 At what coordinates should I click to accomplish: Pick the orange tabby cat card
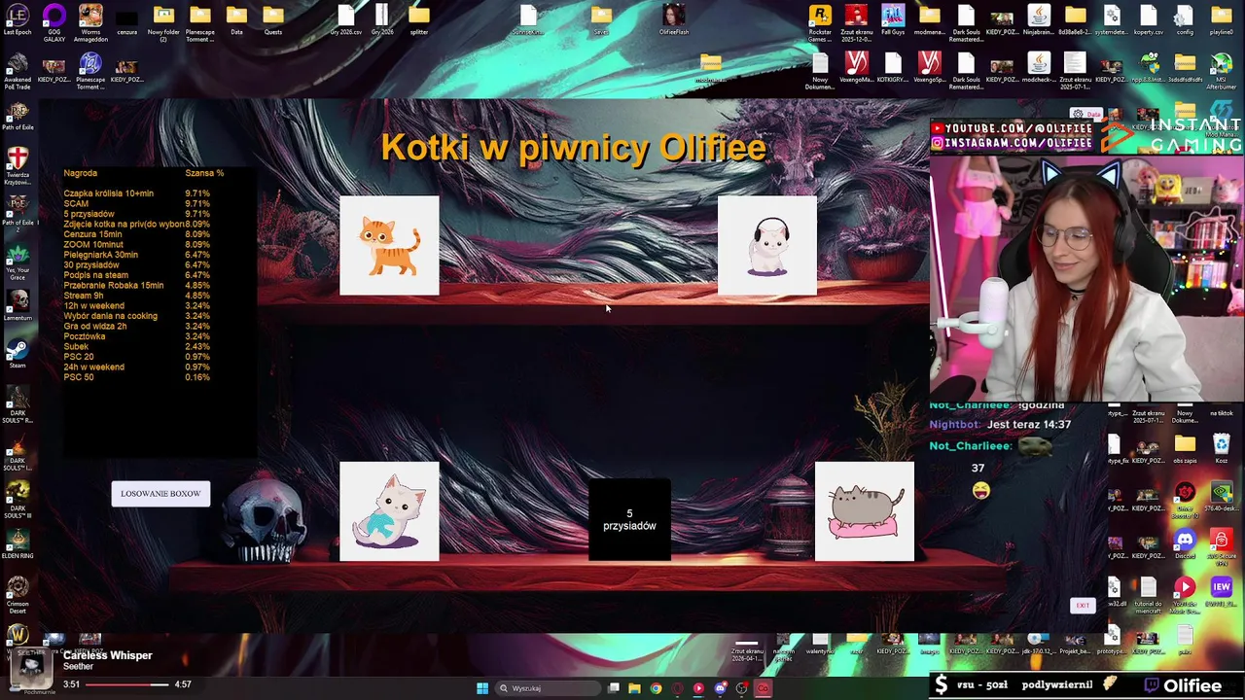(389, 245)
